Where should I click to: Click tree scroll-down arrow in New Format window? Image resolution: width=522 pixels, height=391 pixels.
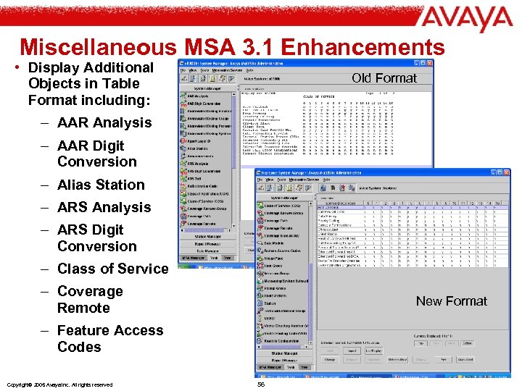(310, 342)
